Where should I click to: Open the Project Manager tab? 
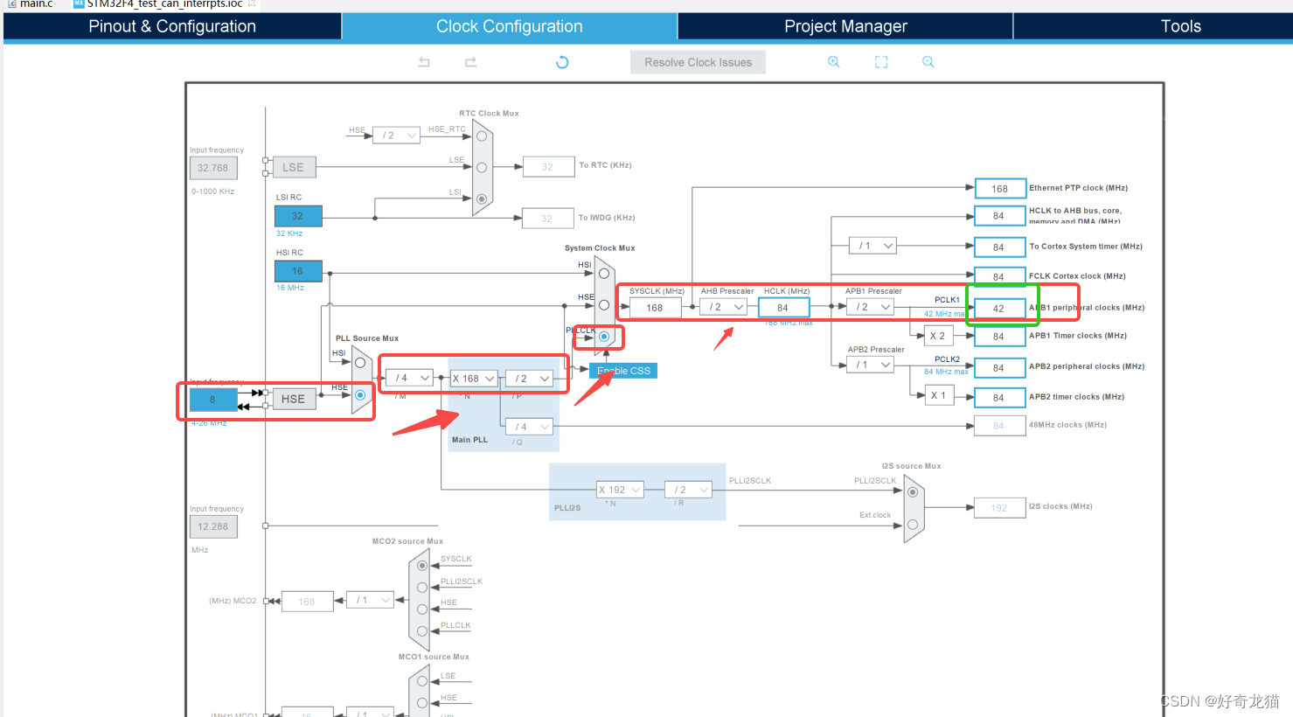coord(845,26)
